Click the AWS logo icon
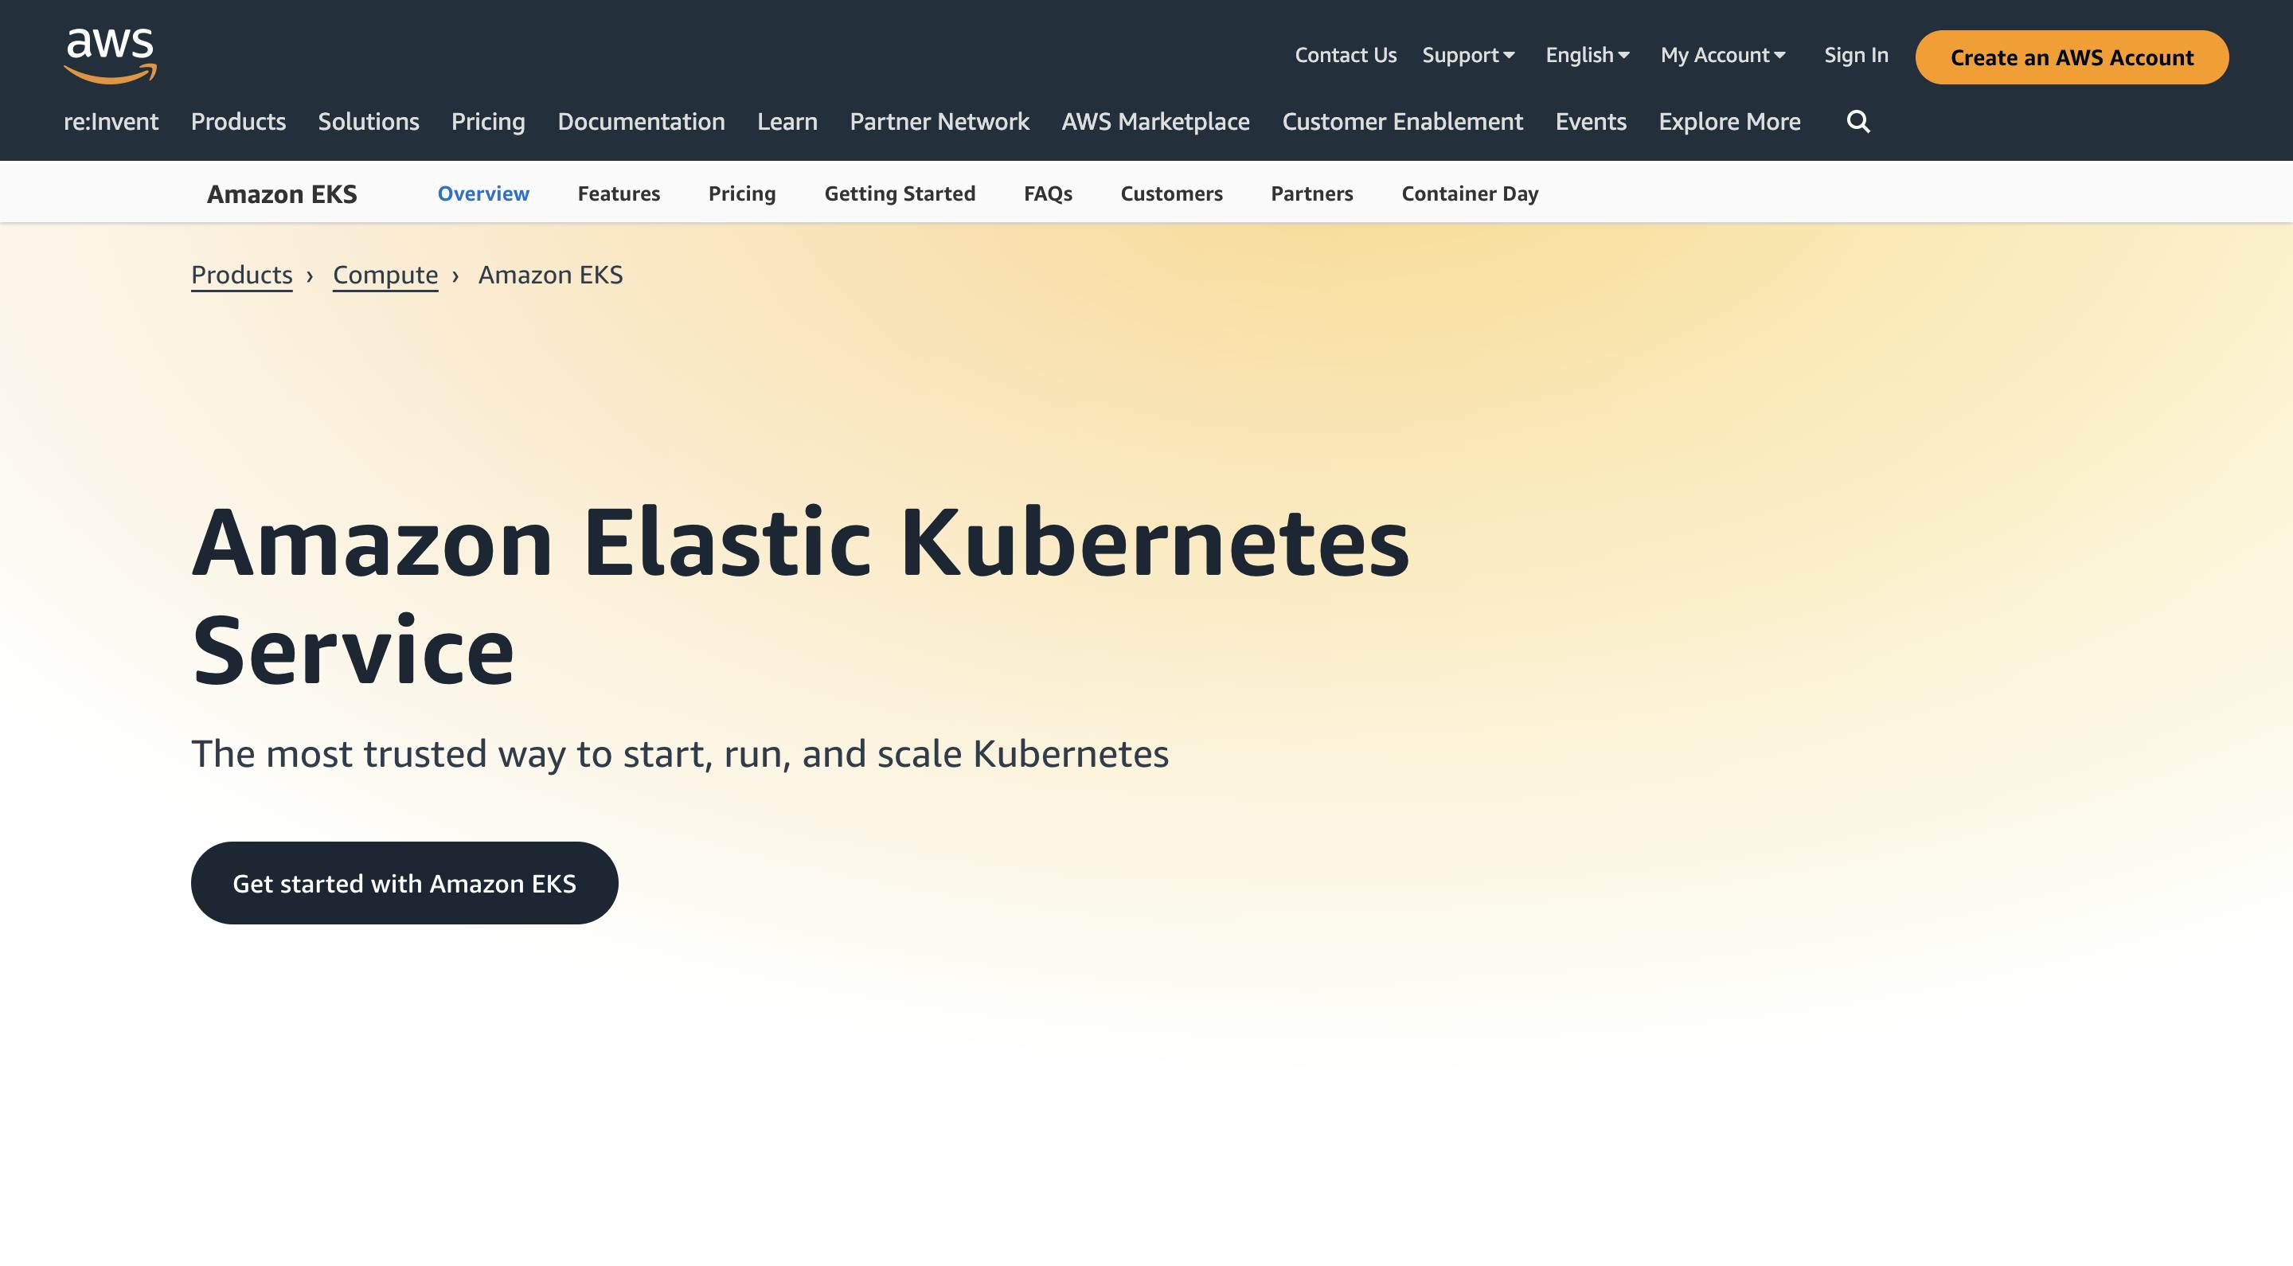2293x1266 pixels. [111, 56]
